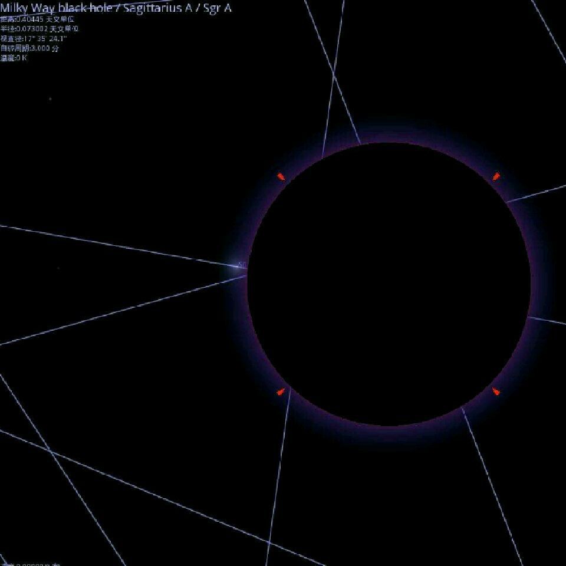Screen dimensions: 566x566
Task: Select the black hole disc
Action: click(389, 284)
